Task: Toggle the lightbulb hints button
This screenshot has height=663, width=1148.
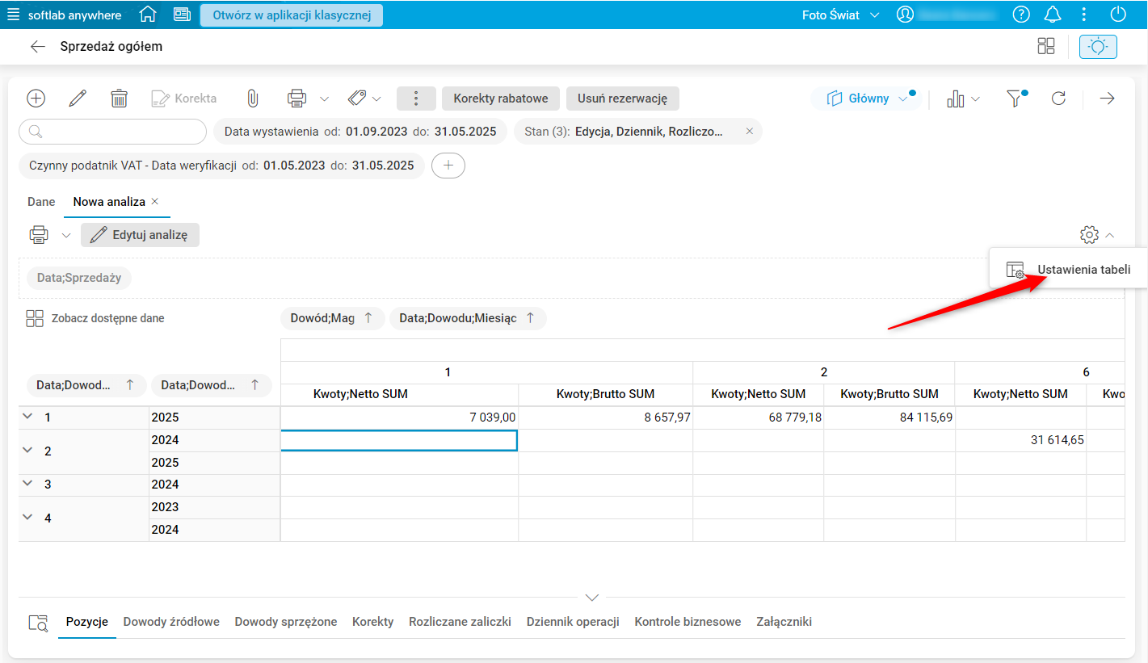Action: 1098,46
